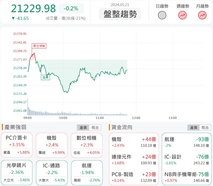The width and height of the screenshot is (213, 186).
Task: Click the 大立光 -3.46% stock entry
Action: pyautogui.click(x=17, y=180)
